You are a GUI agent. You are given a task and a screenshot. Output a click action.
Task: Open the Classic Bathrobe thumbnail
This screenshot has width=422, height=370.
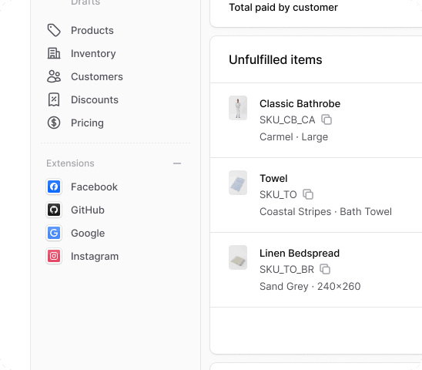coord(238,108)
